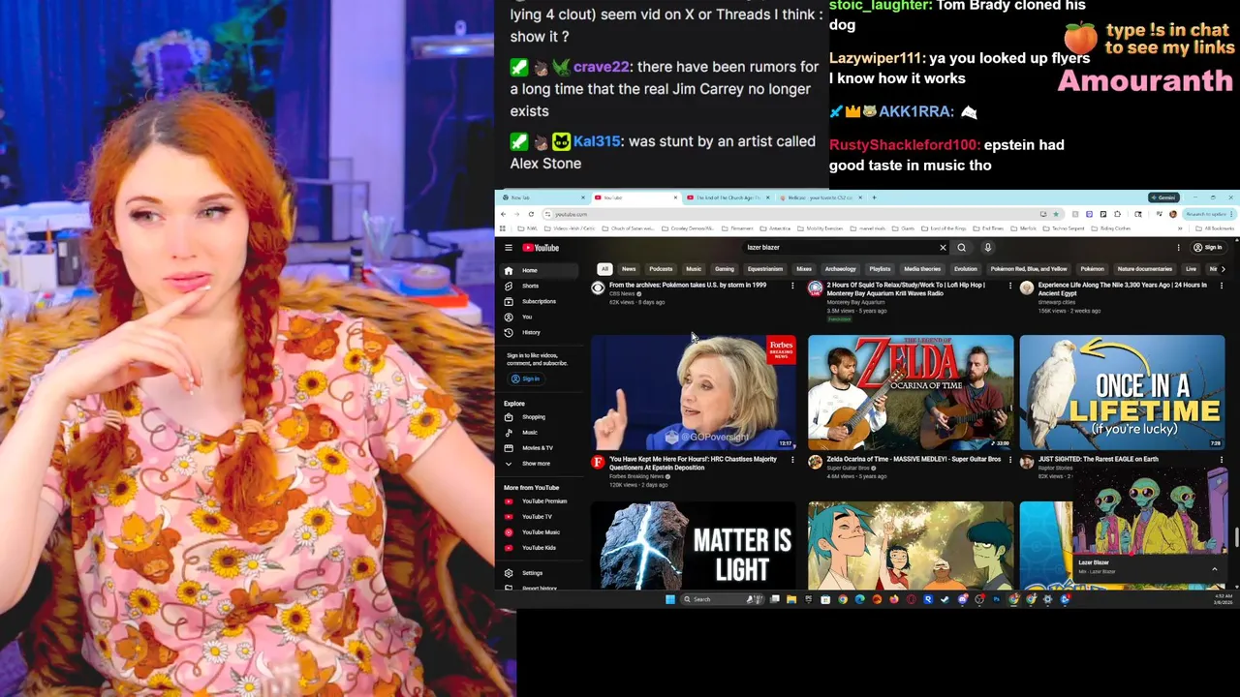Image resolution: width=1240 pixels, height=697 pixels.
Task: Click the Sign in button in the header
Action: pyautogui.click(x=1208, y=248)
